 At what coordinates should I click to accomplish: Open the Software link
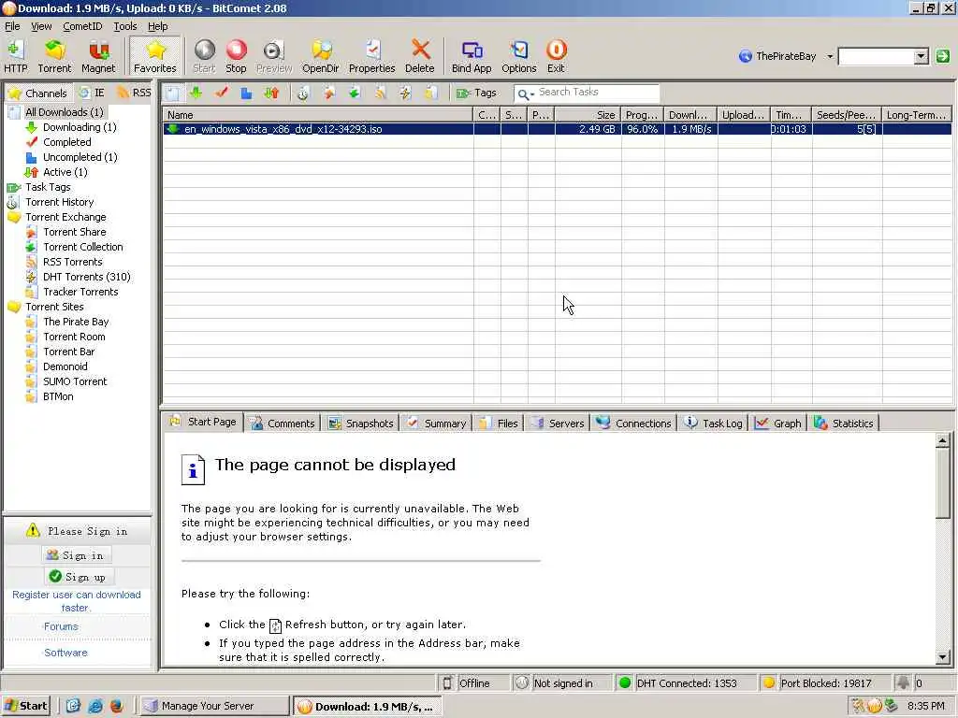coord(65,653)
